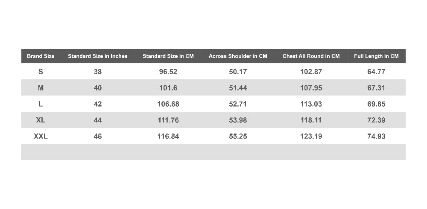Click the L brand size cell
Viewport: 427px width, 209px height.
pos(41,104)
